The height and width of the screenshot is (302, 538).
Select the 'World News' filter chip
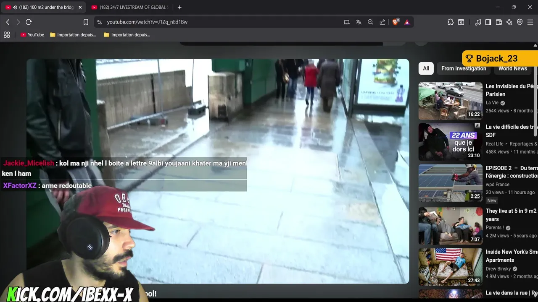[x=513, y=68]
